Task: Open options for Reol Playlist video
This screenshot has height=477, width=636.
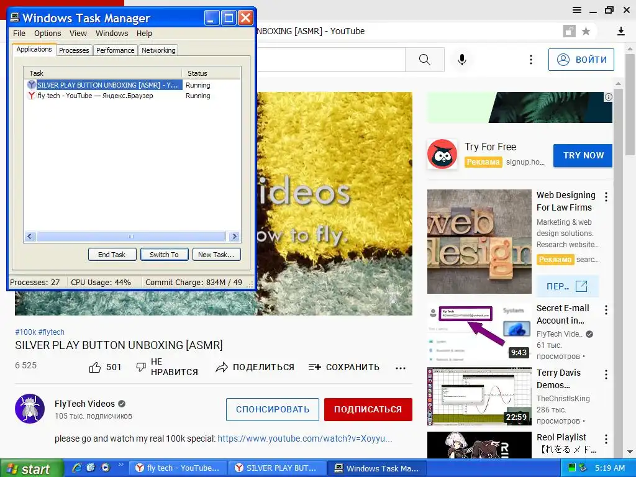Action: (x=606, y=439)
